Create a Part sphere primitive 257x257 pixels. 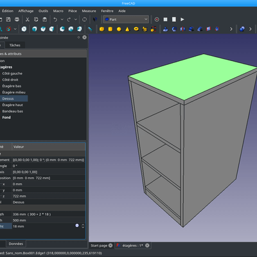click(119, 29)
